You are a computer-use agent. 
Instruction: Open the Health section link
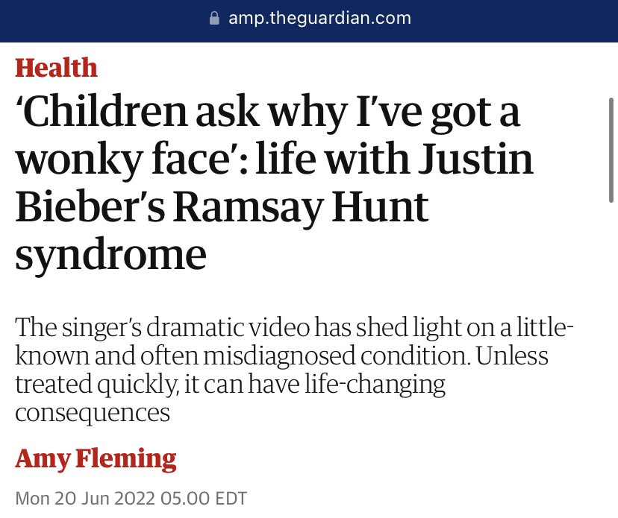click(x=56, y=68)
